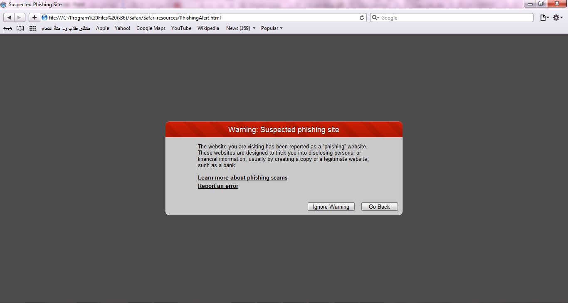Minimize the Safari window

pos(530,4)
